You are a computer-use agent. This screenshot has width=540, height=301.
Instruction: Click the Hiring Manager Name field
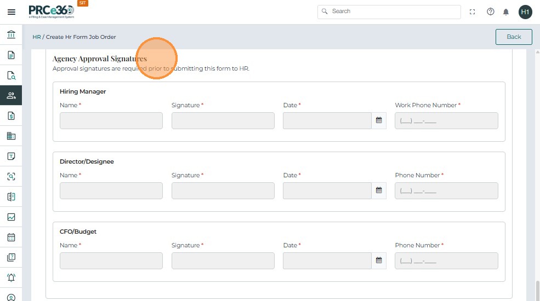click(111, 120)
